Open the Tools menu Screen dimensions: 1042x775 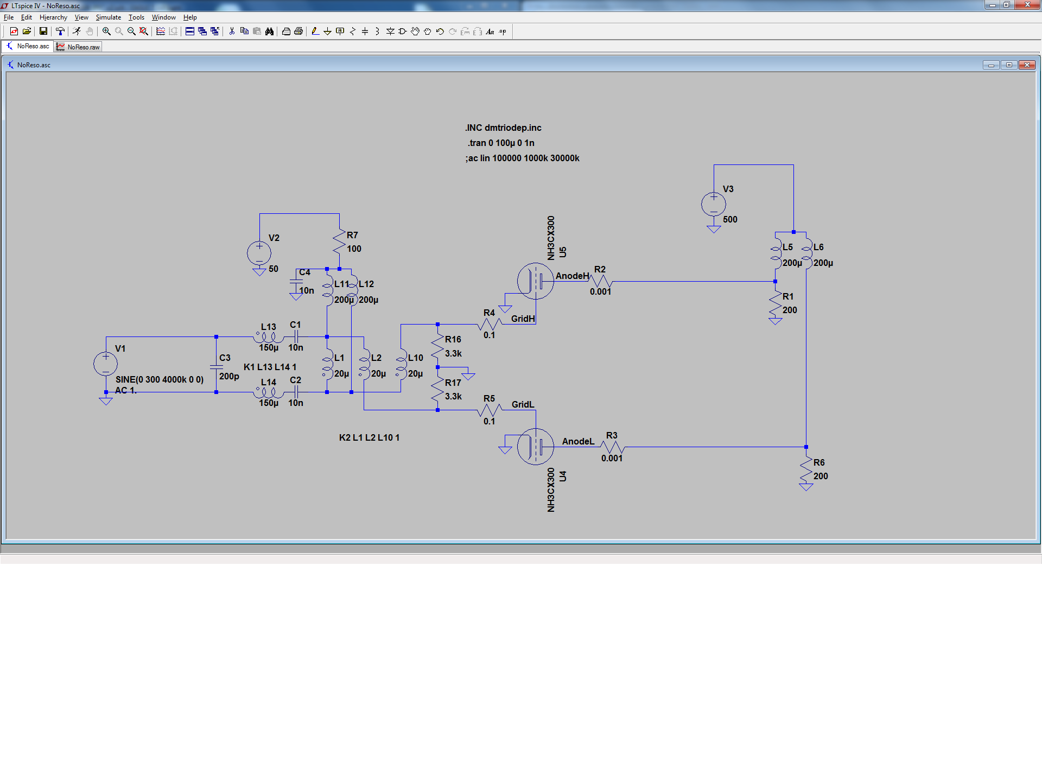click(136, 17)
